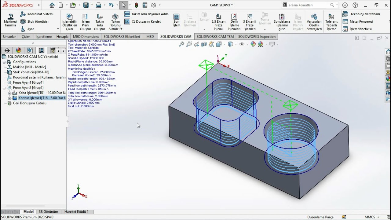Click the Edit Appearance color sphere icon
The image size is (391, 220).
pos(253,44)
